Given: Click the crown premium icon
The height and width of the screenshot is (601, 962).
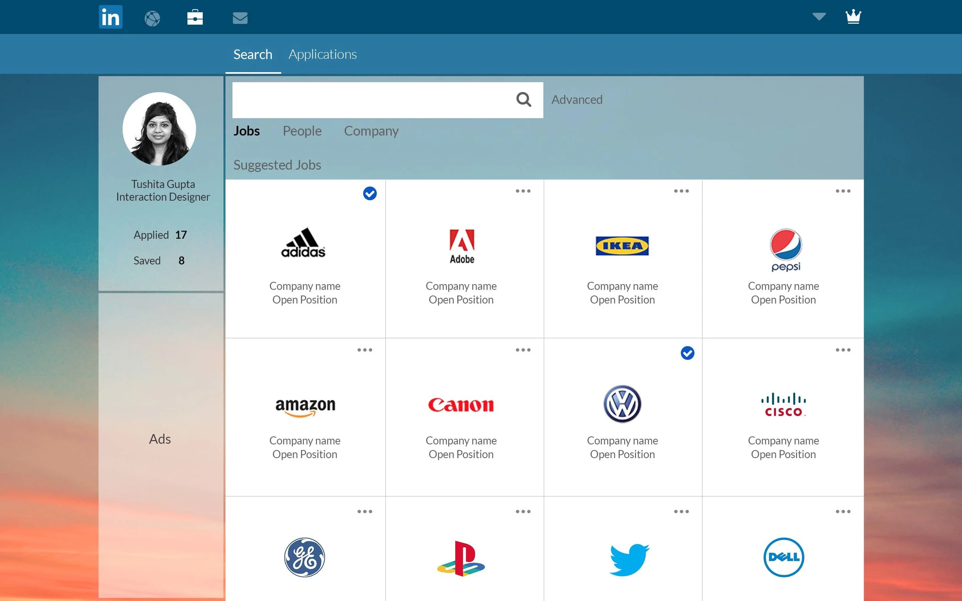Looking at the screenshot, I should coord(853,17).
